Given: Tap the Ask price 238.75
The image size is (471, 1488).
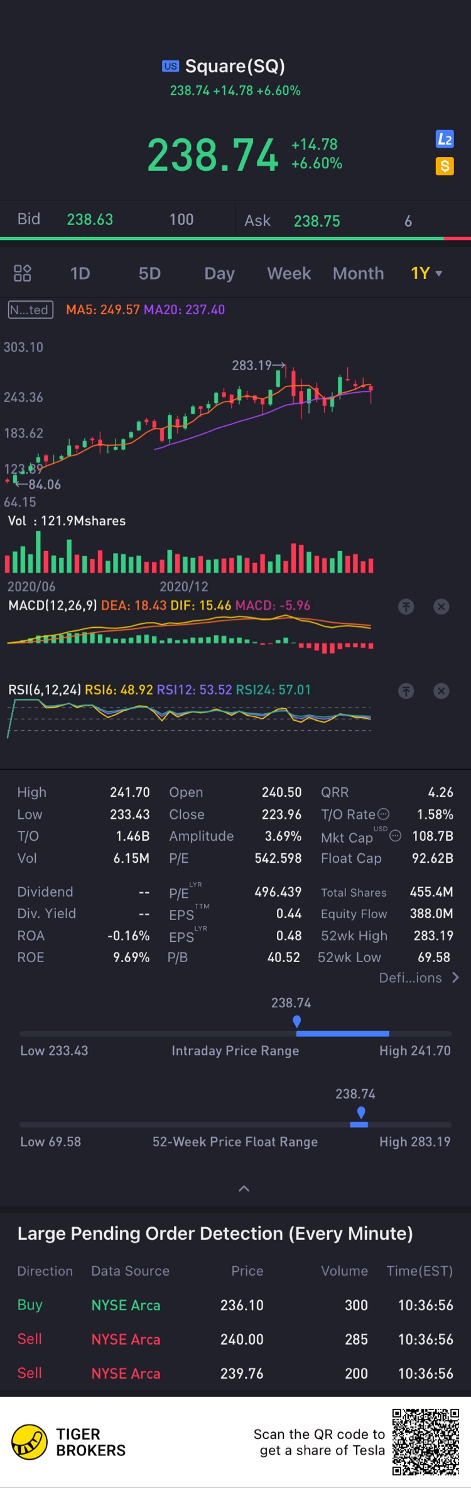Looking at the screenshot, I should click(317, 221).
